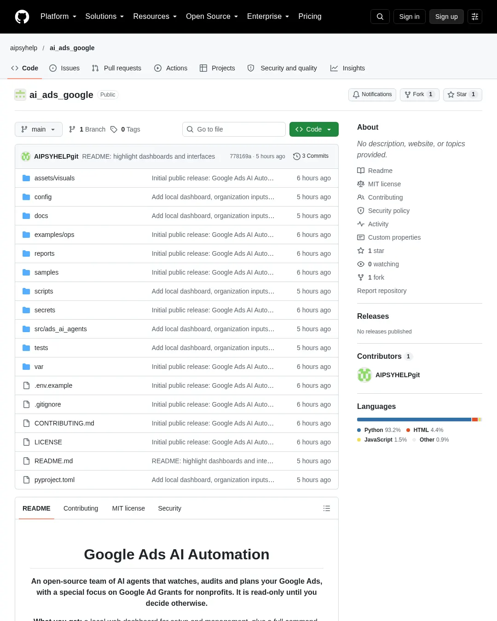Expand the Enterprise menu
This screenshot has height=621, width=497.
point(268,17)
